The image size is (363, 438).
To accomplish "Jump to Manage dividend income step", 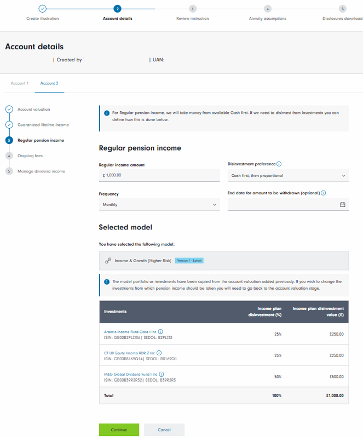I will point(41,171).
